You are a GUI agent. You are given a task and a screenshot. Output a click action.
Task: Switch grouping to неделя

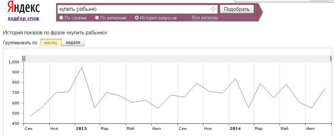(73, 42)
